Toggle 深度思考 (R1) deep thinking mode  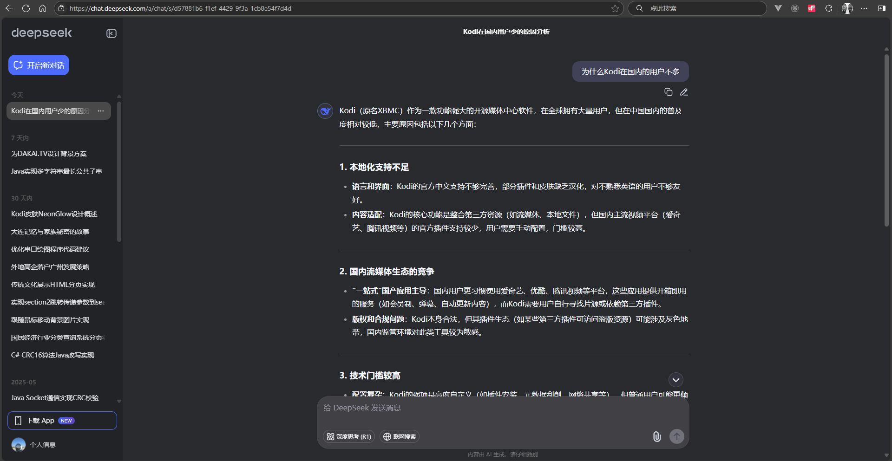(349, 436)
